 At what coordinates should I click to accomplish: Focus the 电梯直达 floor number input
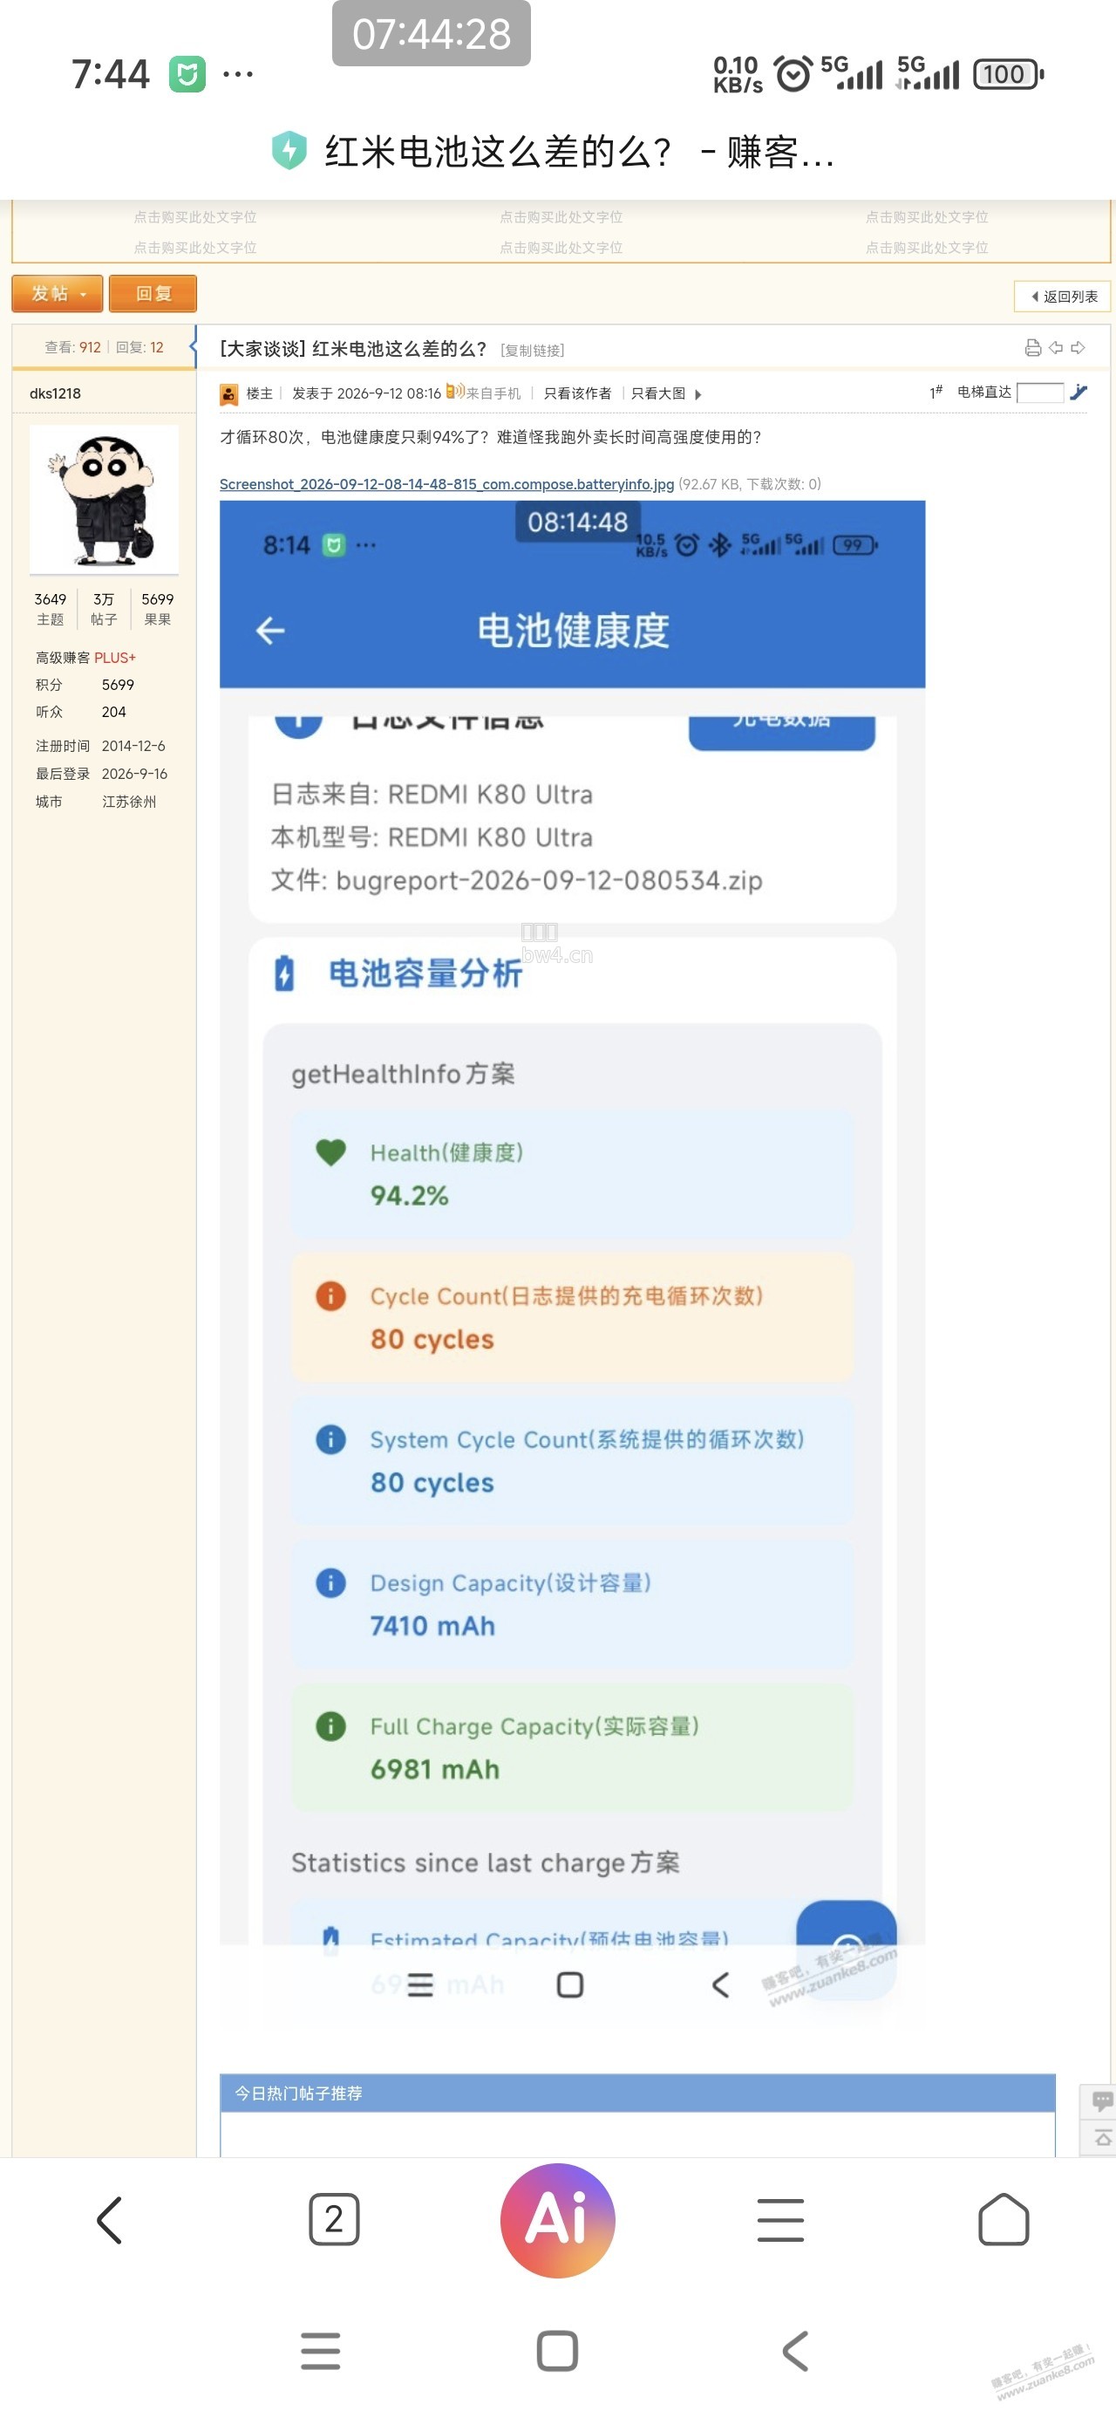point(1040,393)
